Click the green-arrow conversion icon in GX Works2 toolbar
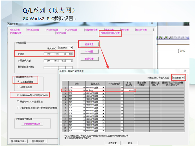Screen dimensions: 195x146 pos(161,38)
